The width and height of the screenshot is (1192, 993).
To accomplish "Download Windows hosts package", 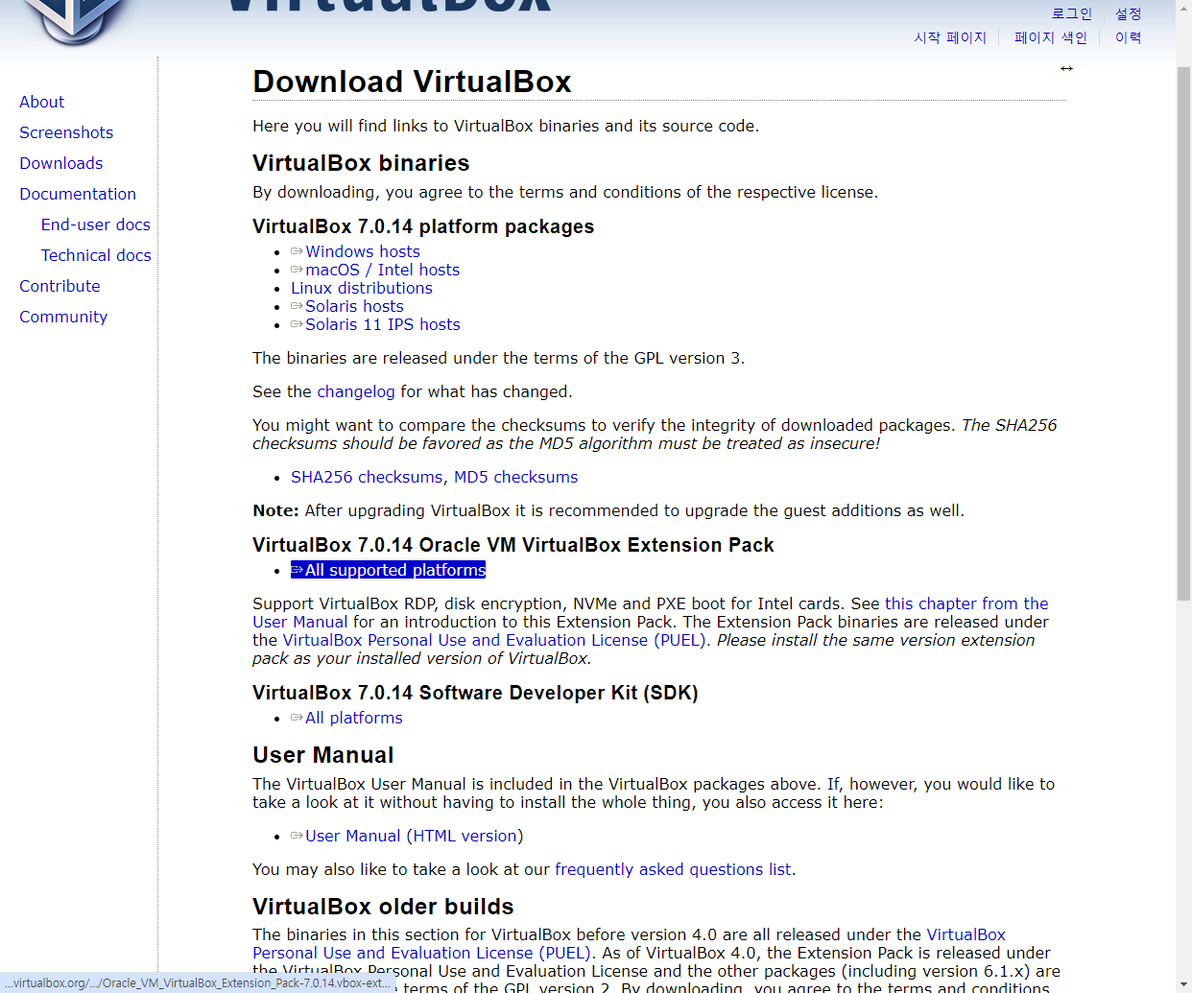I will pyautogui.click(x=355, y=251).
